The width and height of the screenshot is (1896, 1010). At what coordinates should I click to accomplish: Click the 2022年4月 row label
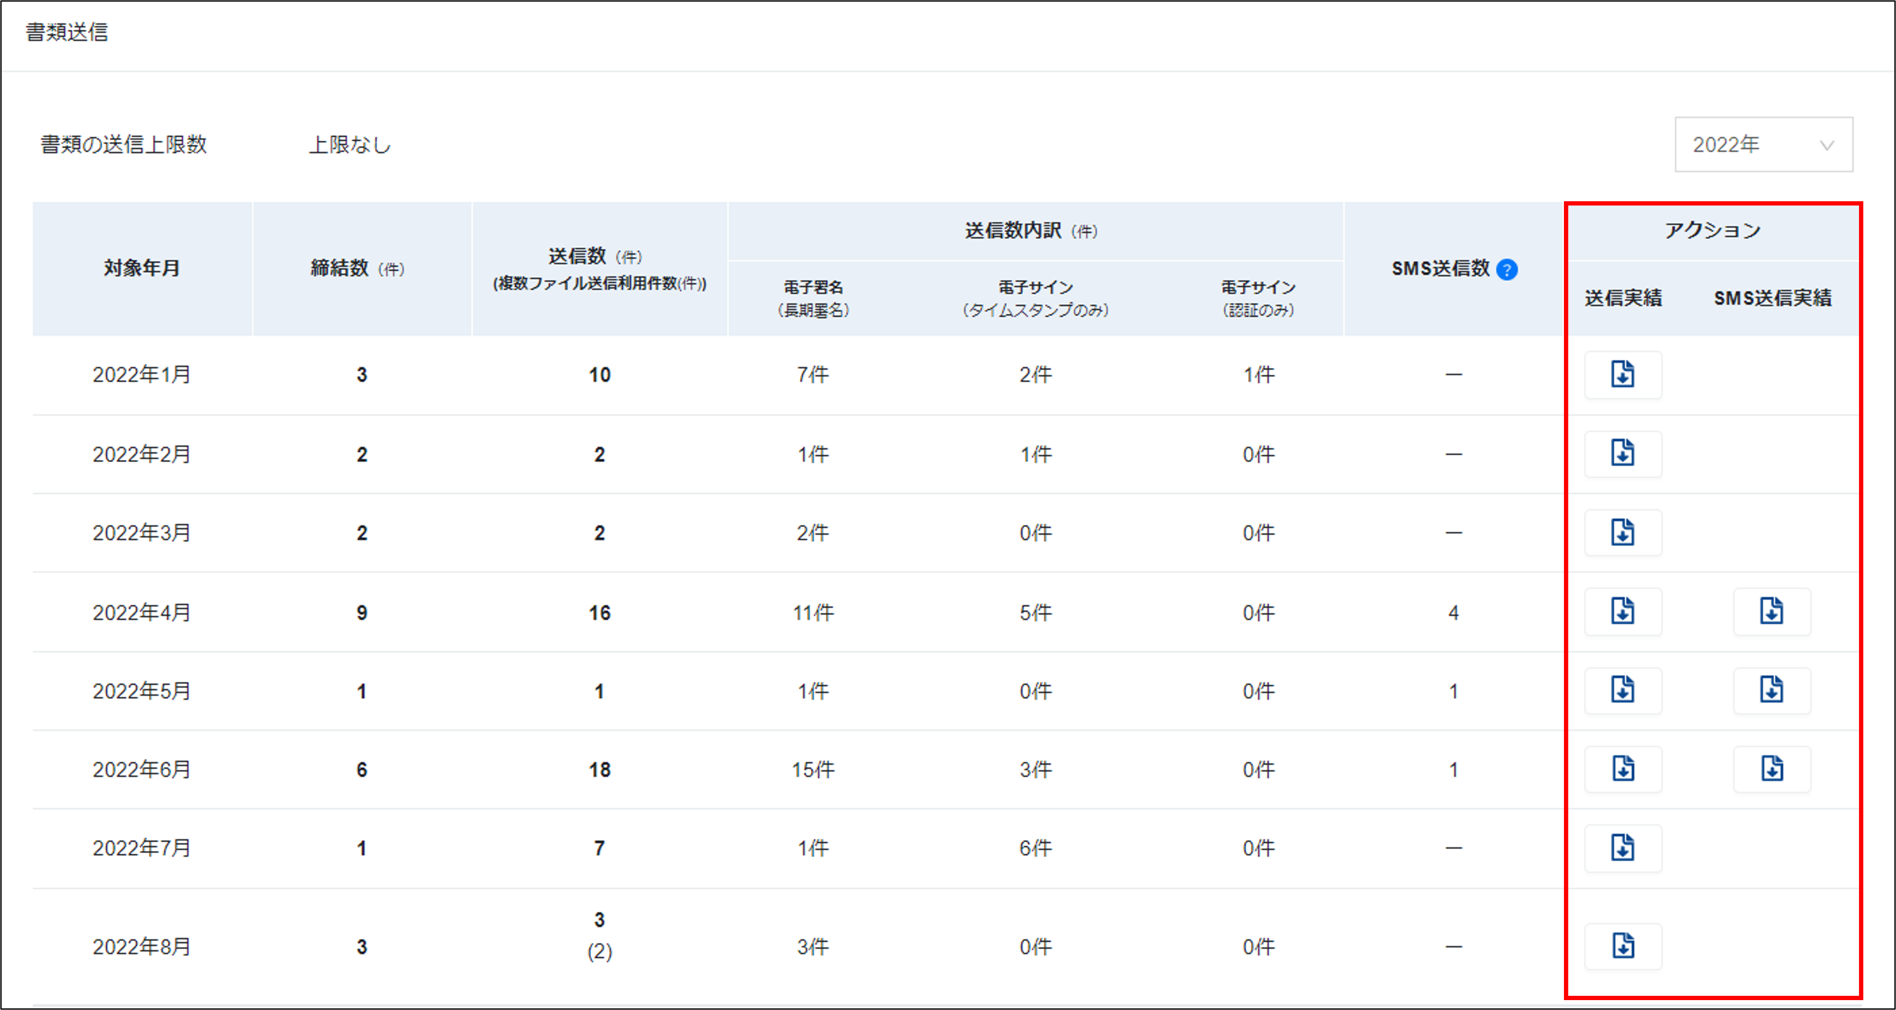142,612
